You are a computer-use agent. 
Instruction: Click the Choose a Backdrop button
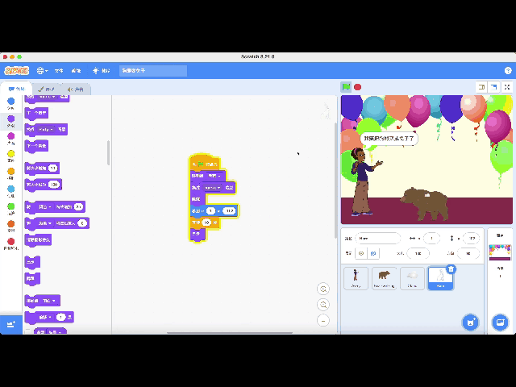coord(500,322)
